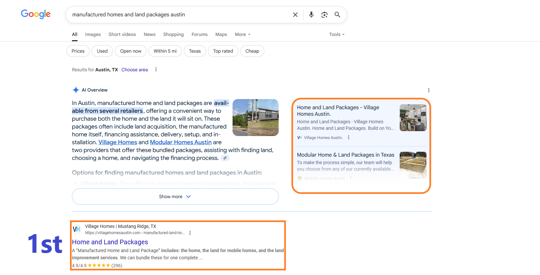Screen dimensions: 540x275
Task: Open the Tools dropdown
Action: [x=337, y=34]
